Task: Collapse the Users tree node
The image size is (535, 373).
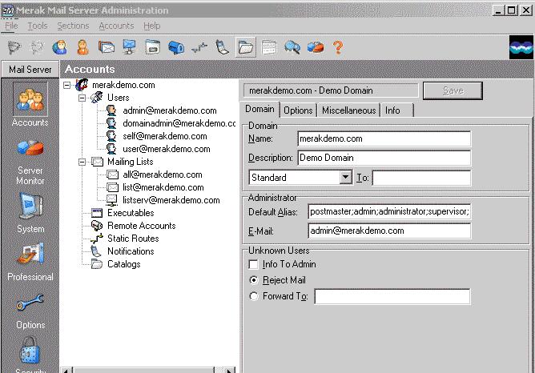Action: [x=82, y=98]
